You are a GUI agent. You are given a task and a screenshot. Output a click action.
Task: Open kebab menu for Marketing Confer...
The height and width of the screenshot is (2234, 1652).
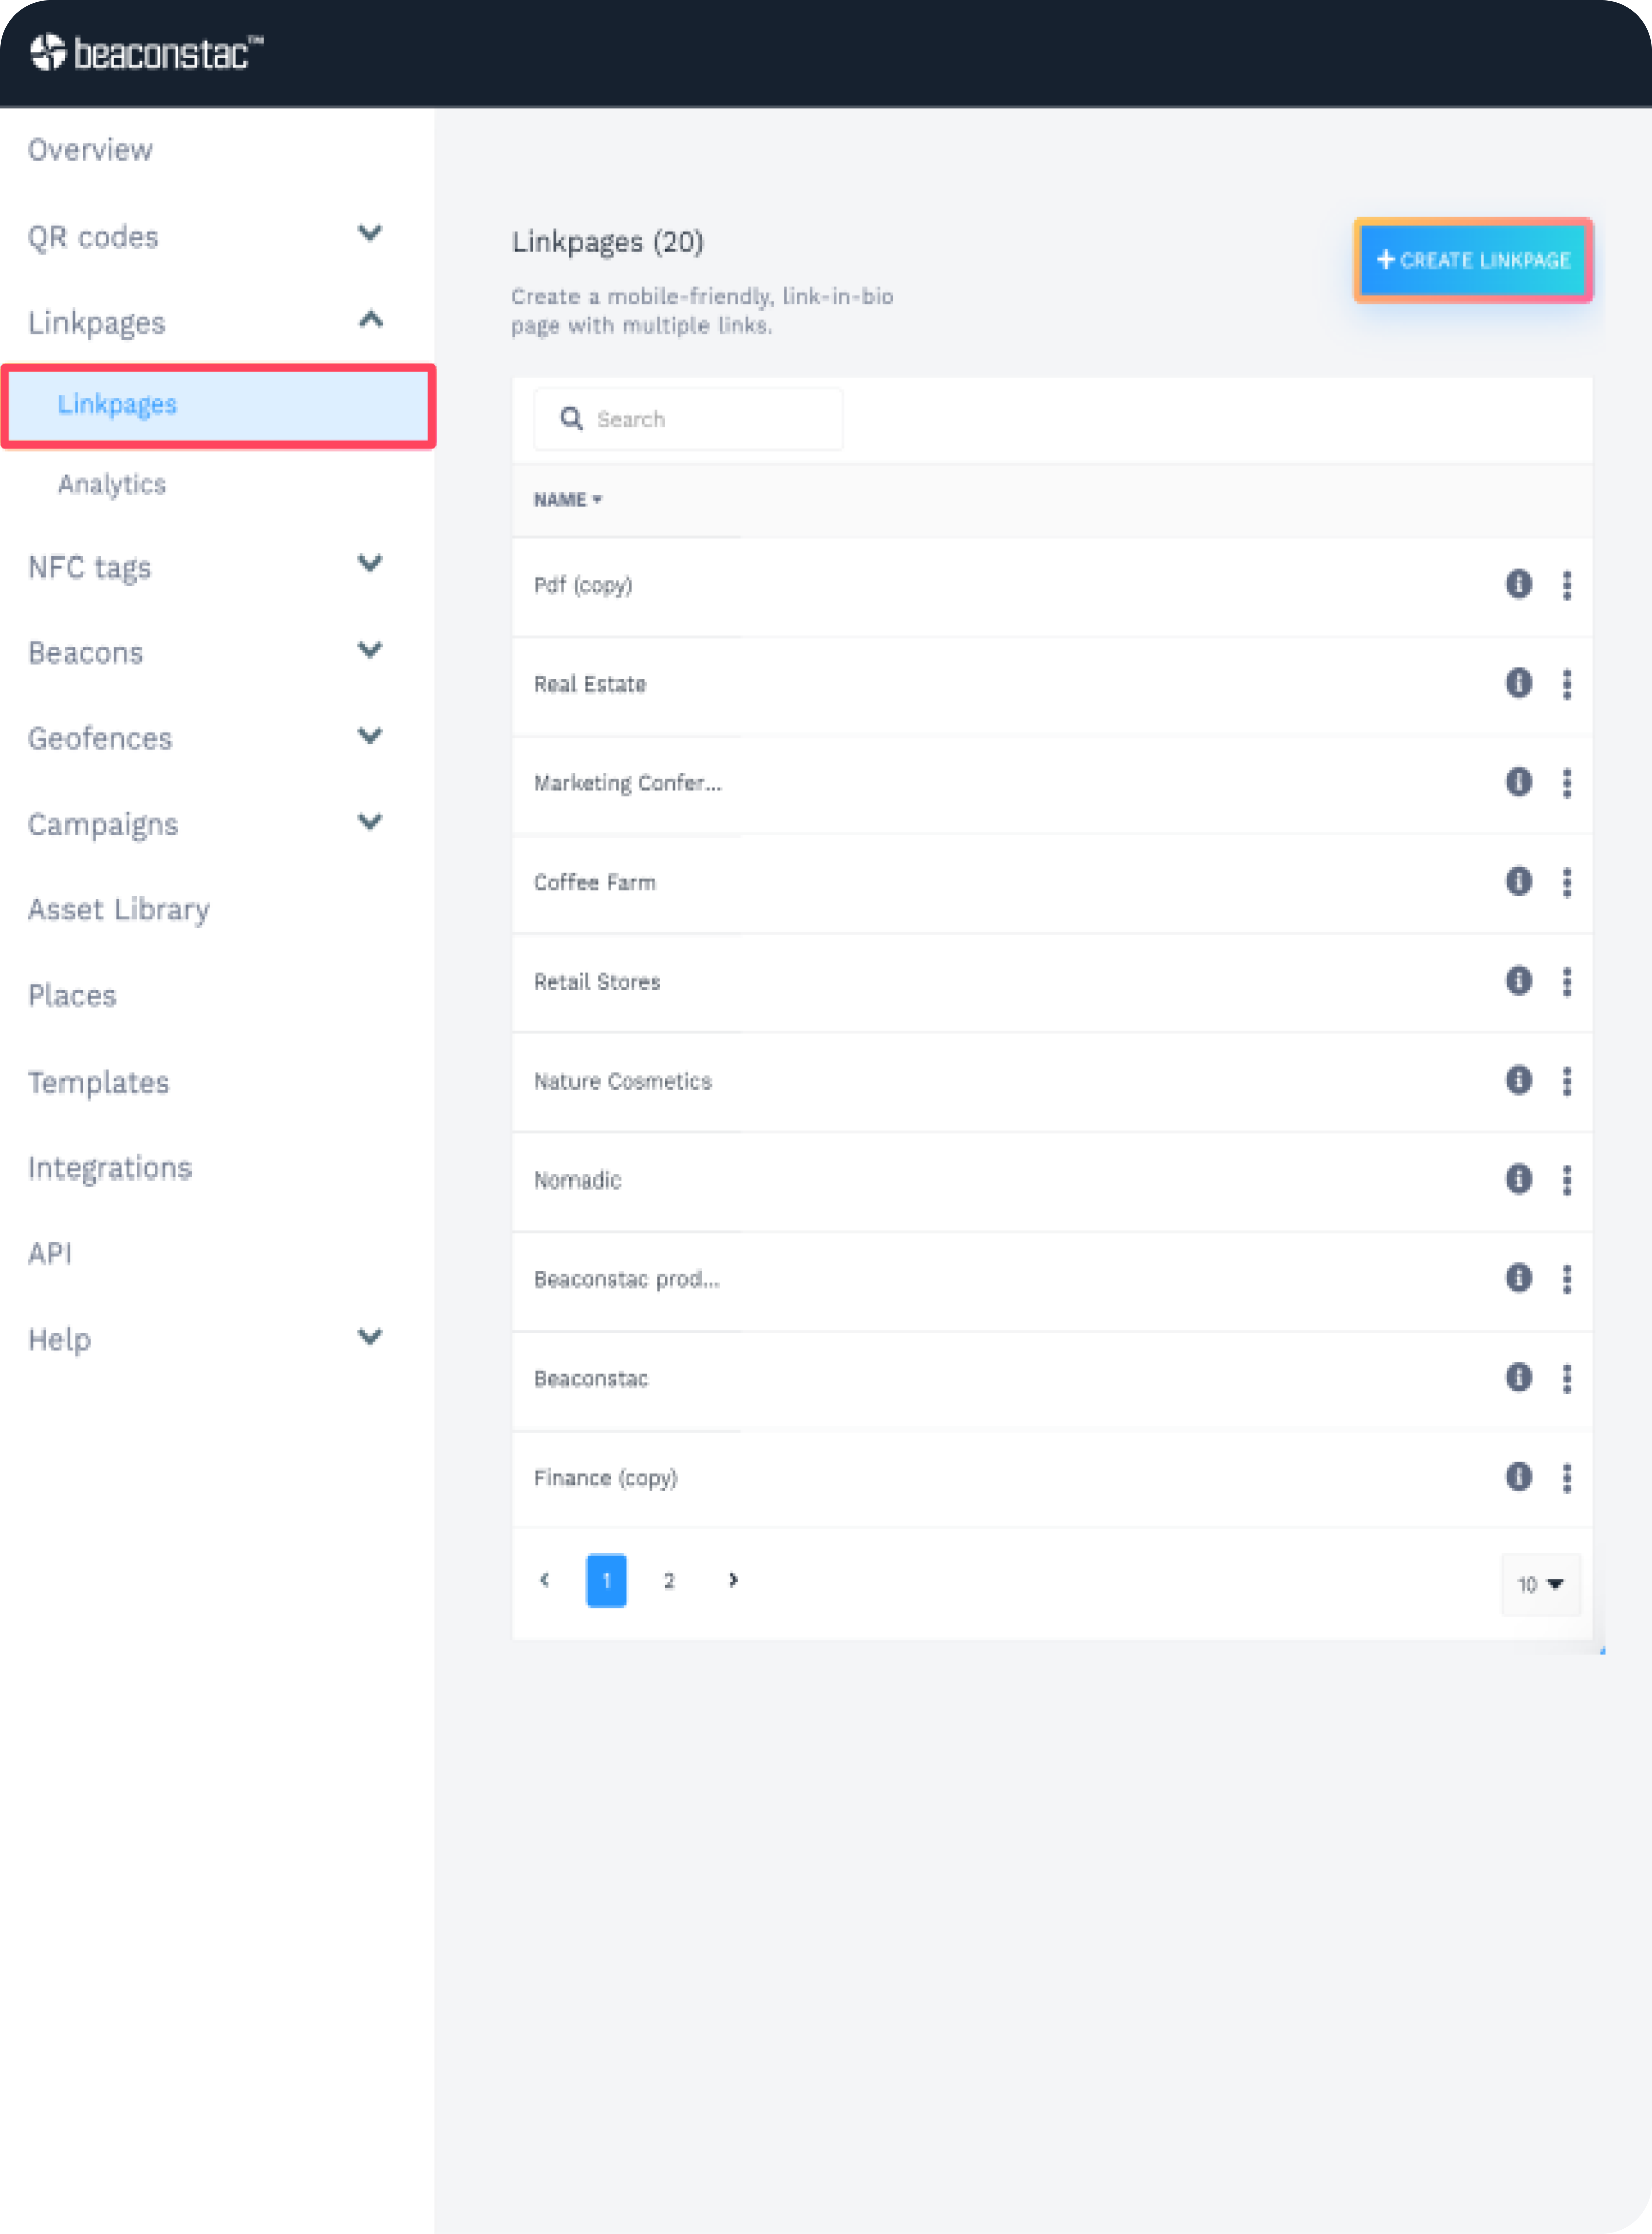(x=1567, y=783)
